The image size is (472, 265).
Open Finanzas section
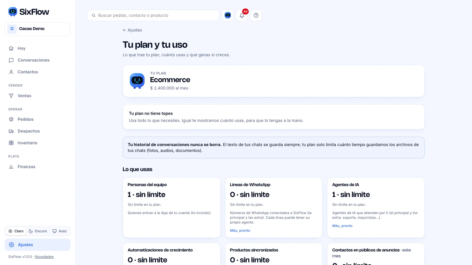tap(37, 167)
